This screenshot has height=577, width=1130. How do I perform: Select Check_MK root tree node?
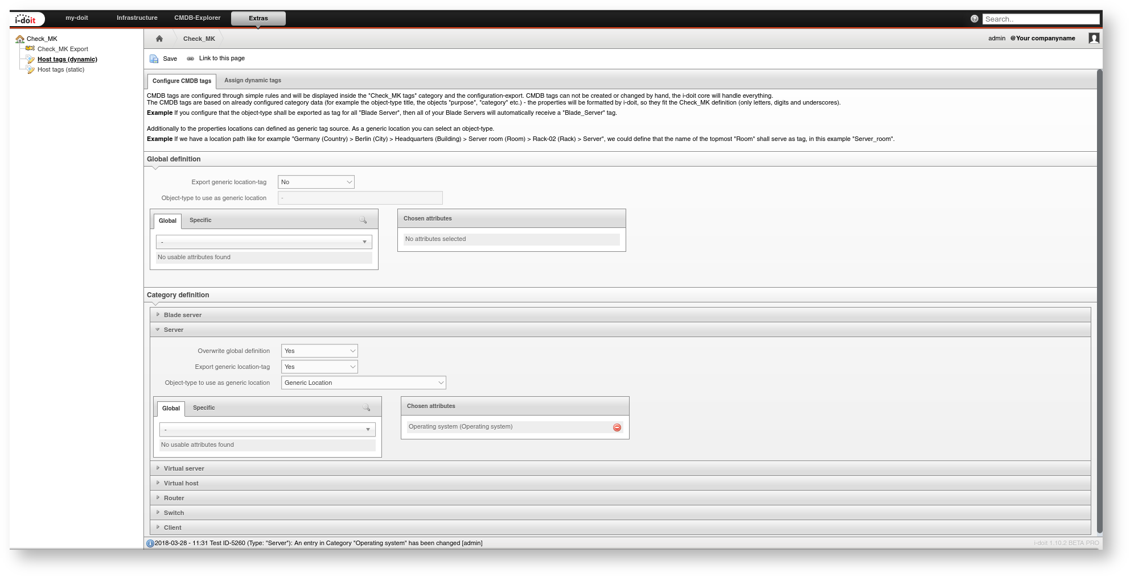42,39
